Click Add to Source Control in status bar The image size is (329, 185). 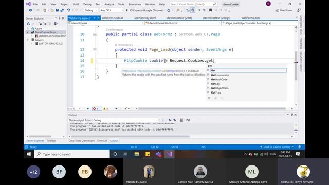click(x=277, y=147)
